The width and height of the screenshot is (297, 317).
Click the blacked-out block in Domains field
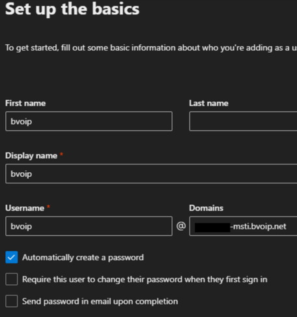[212, 228]
